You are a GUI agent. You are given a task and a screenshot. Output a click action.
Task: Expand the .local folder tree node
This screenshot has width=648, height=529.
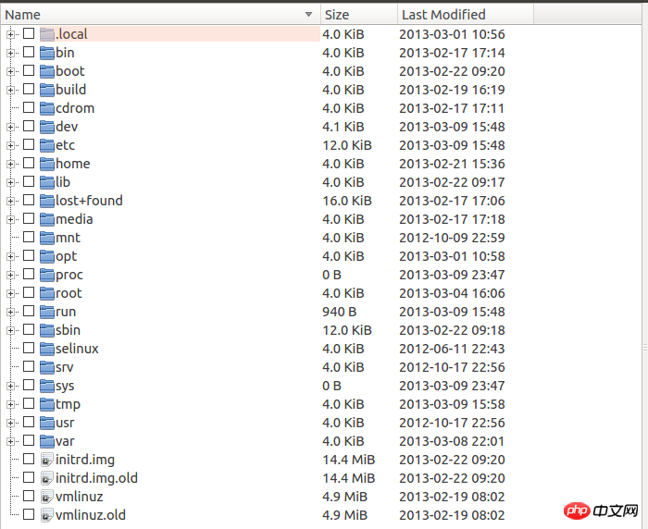pyautogui.click(x=10, y=35)
